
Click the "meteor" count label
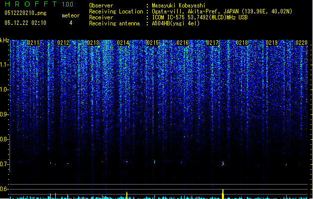(x=71, y=15)
